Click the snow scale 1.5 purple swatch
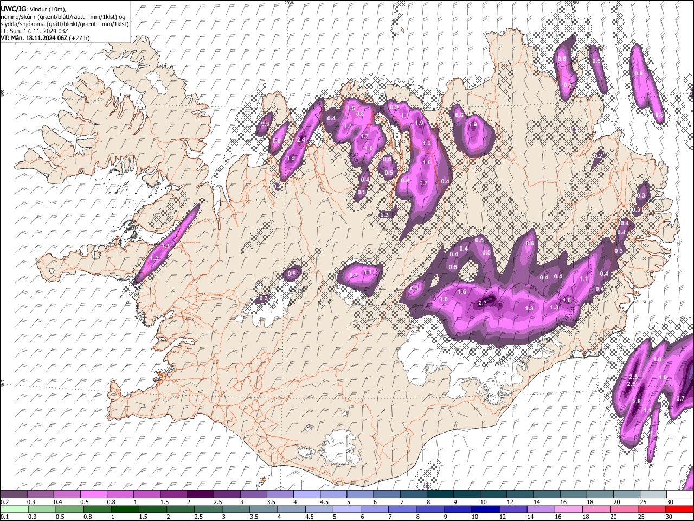The height and width of the screenshot is (521, 694). (173, 494)
